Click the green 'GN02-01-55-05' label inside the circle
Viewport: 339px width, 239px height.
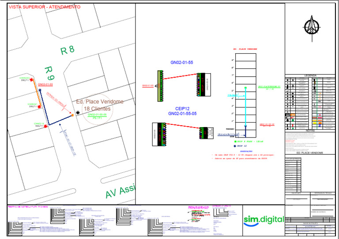tap(97, 115)
